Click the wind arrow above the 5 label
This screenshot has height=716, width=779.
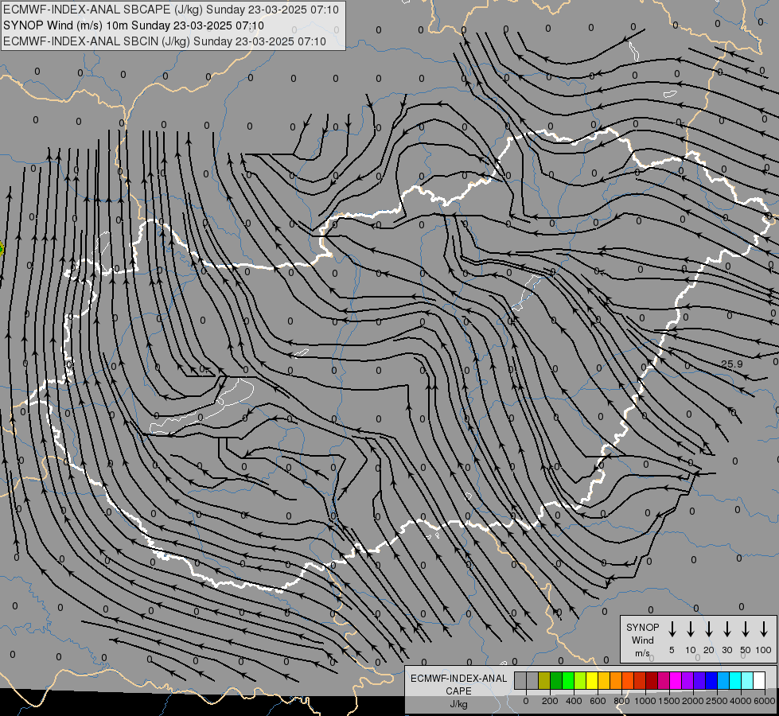tap(672, 628)
